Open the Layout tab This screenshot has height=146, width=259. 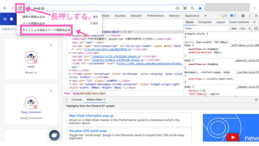tap(221, 22)
